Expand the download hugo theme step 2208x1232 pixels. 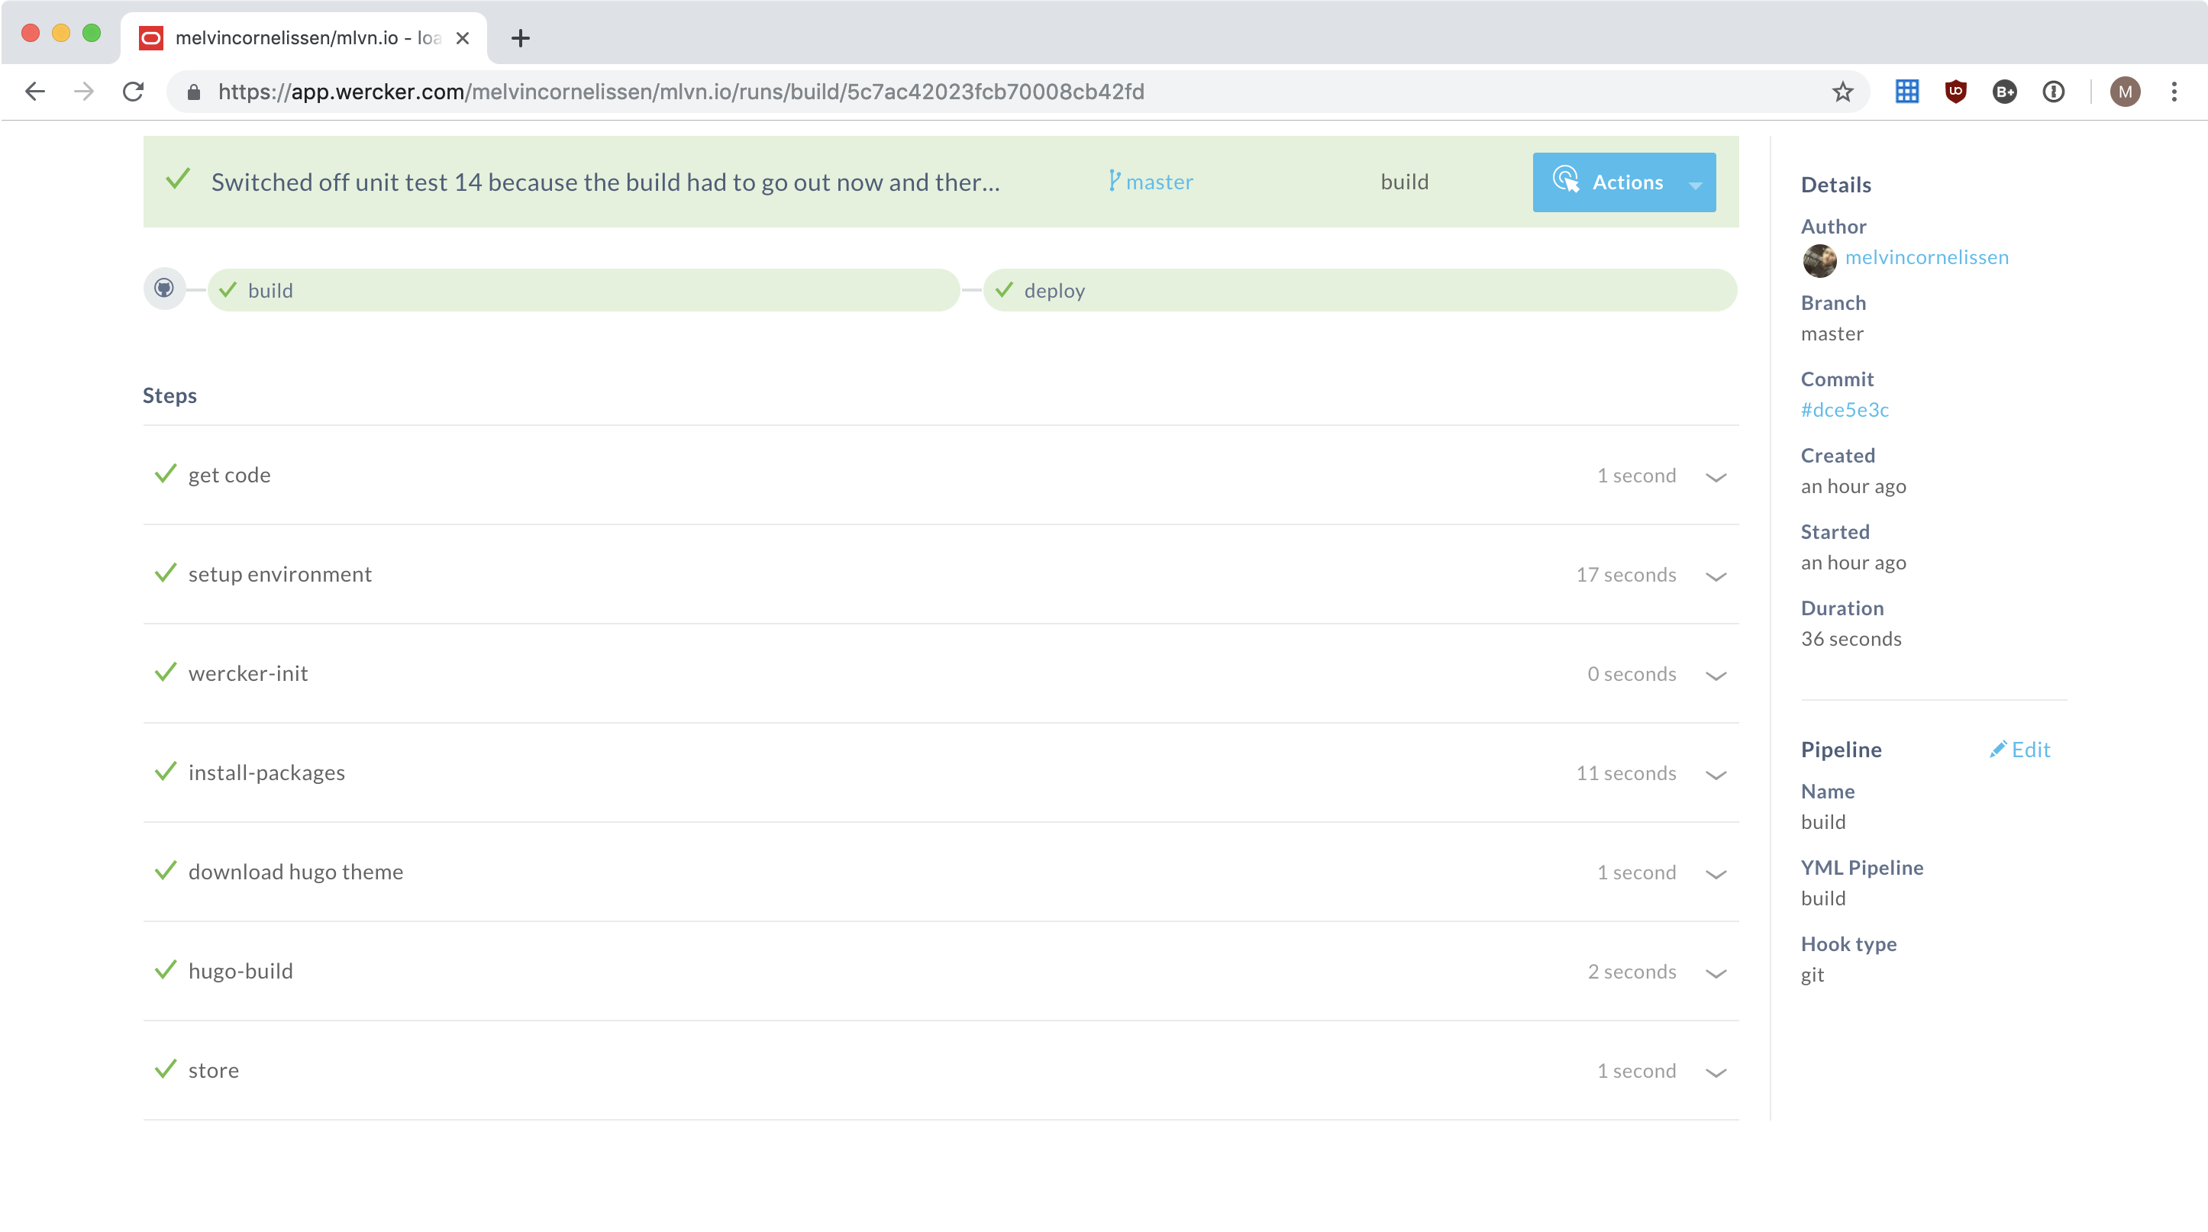[1715, 874]
